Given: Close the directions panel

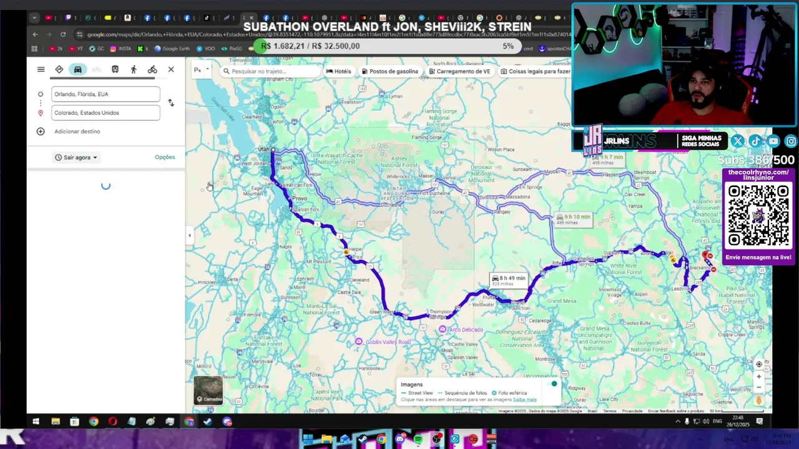Looking at the screenshot, I should click(x=171, y=69).
